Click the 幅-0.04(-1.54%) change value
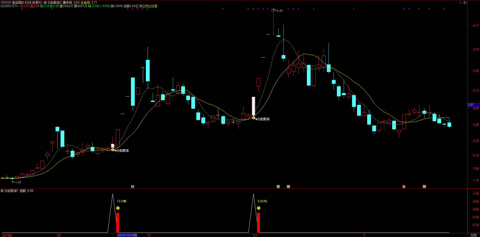Screen dimensions: 480x237 [x=99, y=6]
